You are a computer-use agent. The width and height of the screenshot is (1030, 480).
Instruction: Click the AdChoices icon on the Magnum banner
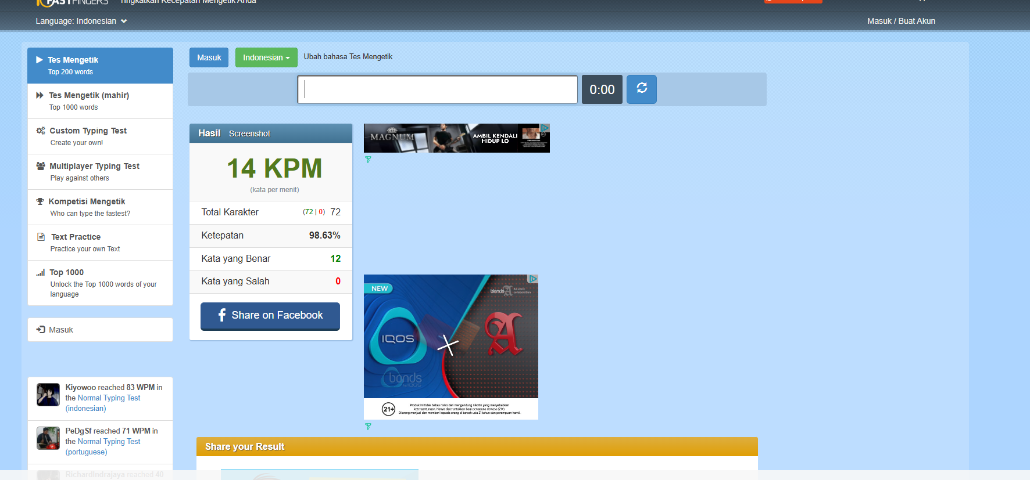click(x=545, y=128)
